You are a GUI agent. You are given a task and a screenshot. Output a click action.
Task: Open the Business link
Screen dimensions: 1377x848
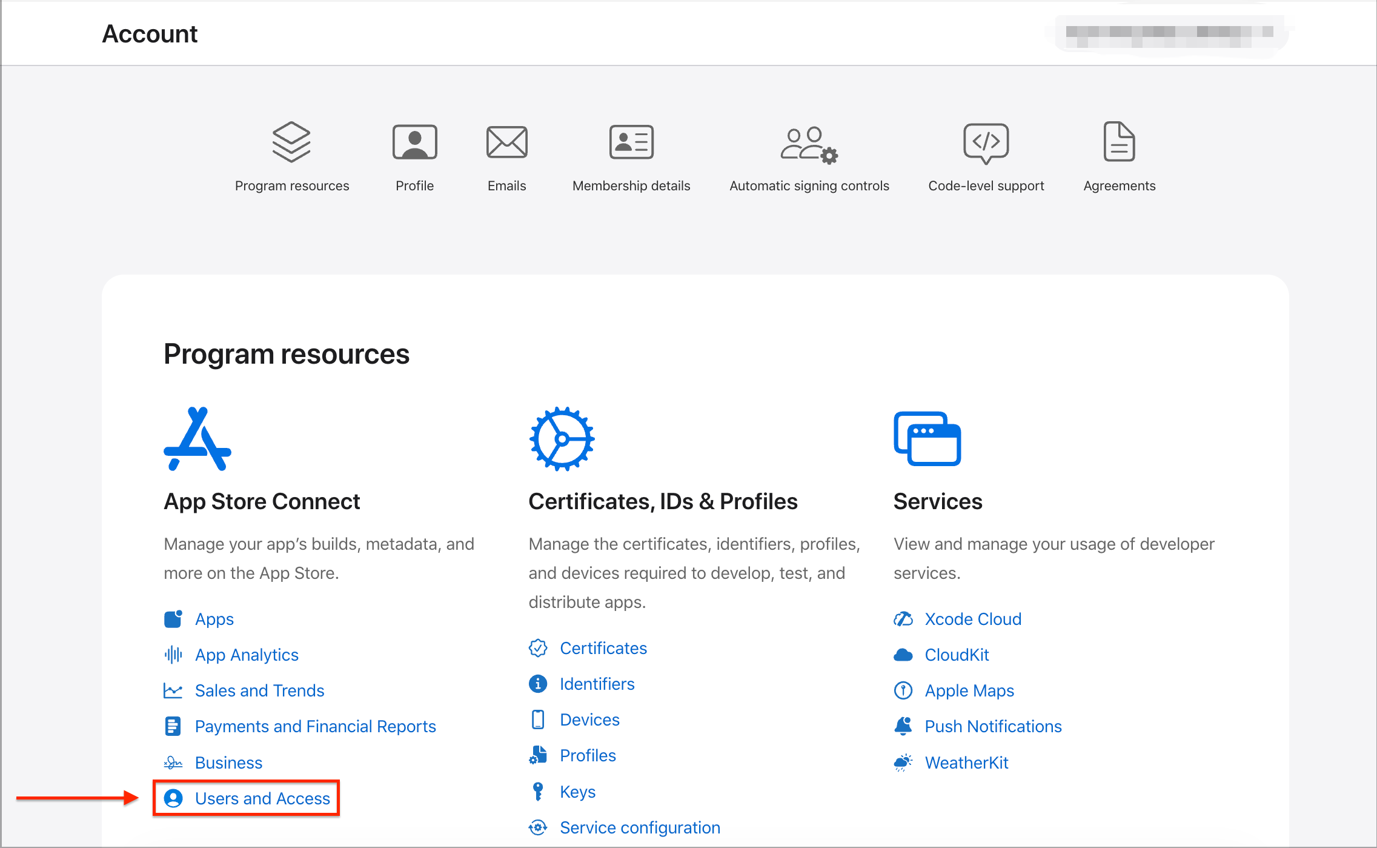[x=229, y=763]
